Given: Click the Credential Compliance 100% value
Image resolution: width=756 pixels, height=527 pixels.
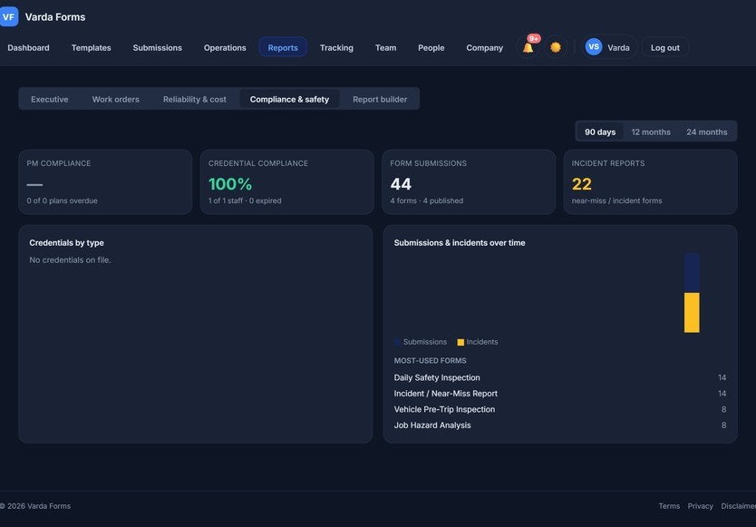Looking at the screenshot, I should pos(230,184).
